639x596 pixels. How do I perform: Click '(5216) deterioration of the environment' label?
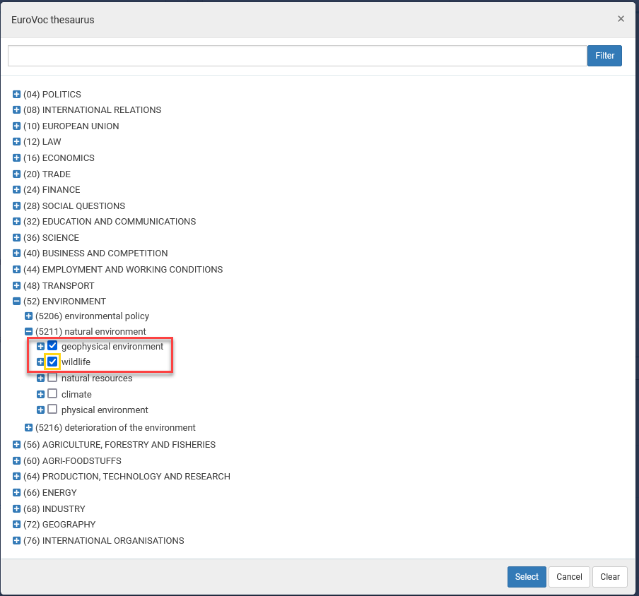115,427
